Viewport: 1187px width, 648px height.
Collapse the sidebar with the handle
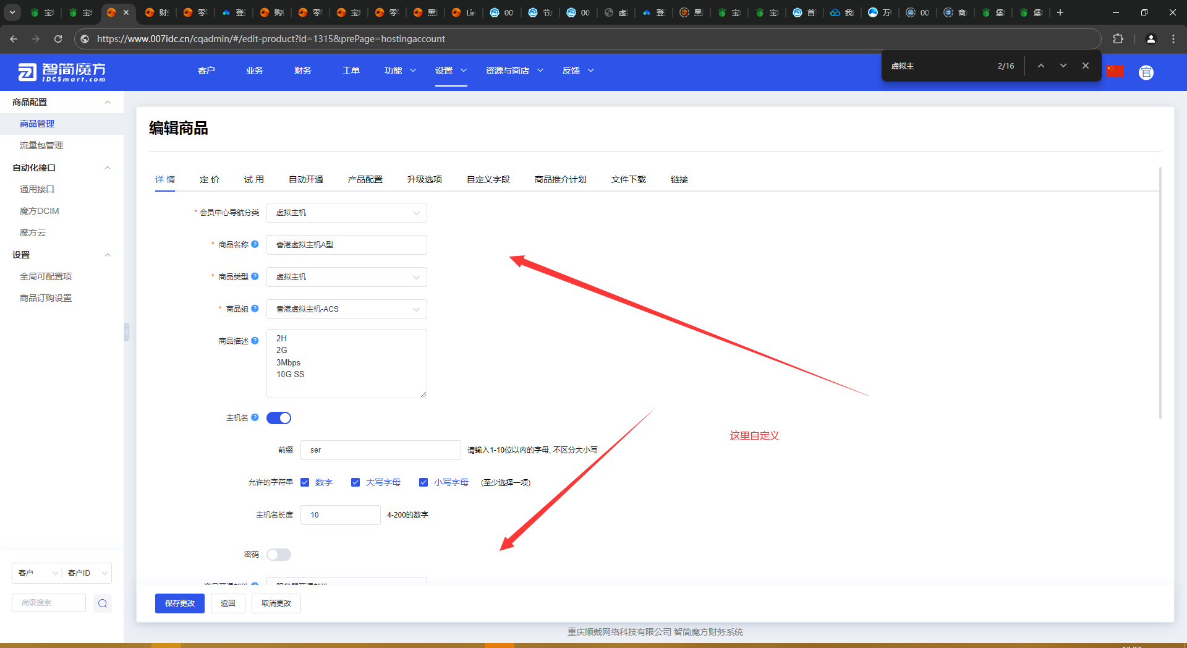click(126, 332)
